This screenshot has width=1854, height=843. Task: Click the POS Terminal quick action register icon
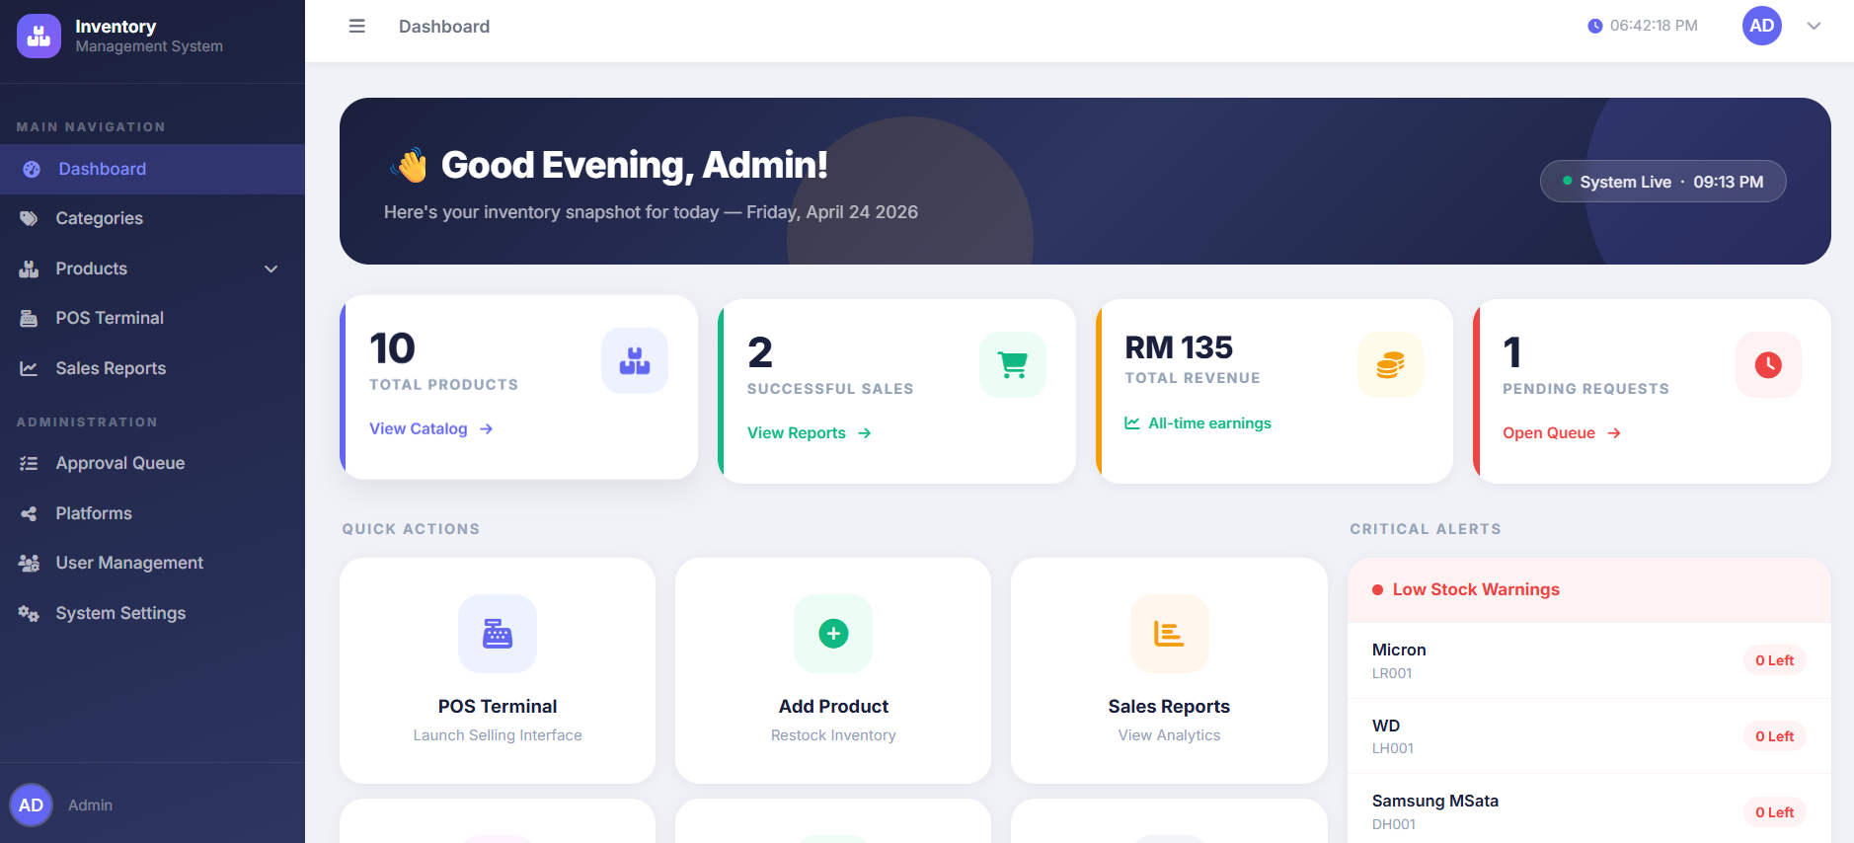pyautogui.click(x=498, y=634)
